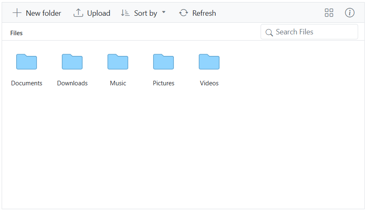
Task: Click the plus icon for New folder
Action: tap(17, 13)
